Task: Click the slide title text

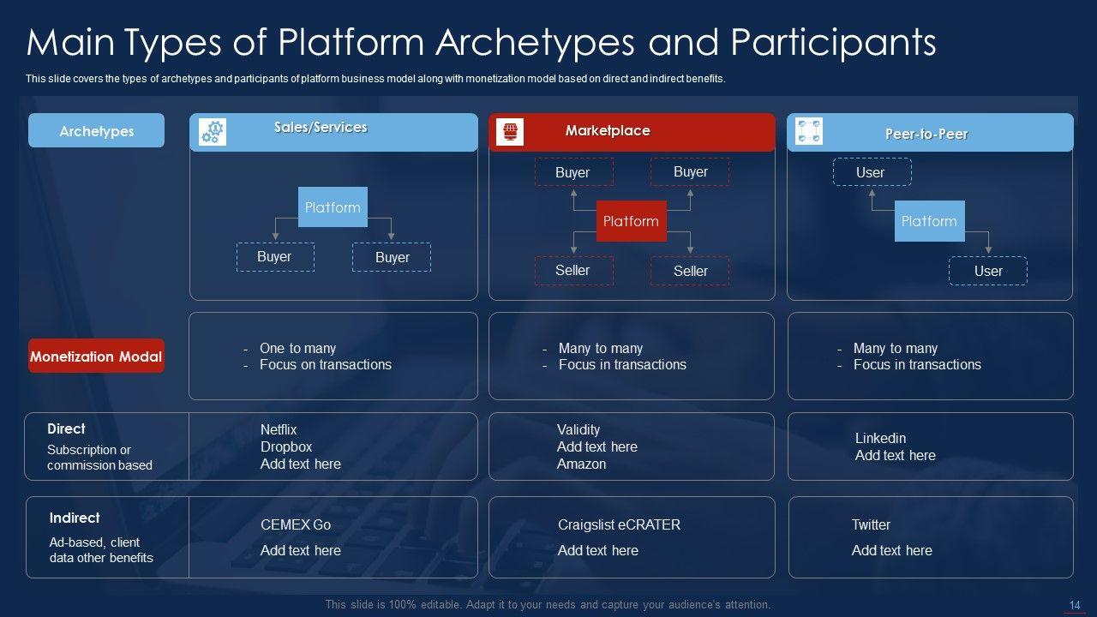Action: coord(481,42)
